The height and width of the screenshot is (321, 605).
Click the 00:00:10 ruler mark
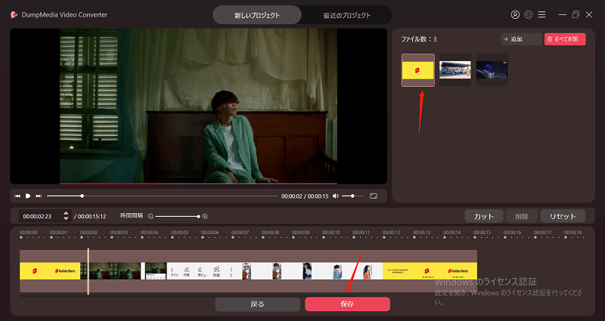330,233
